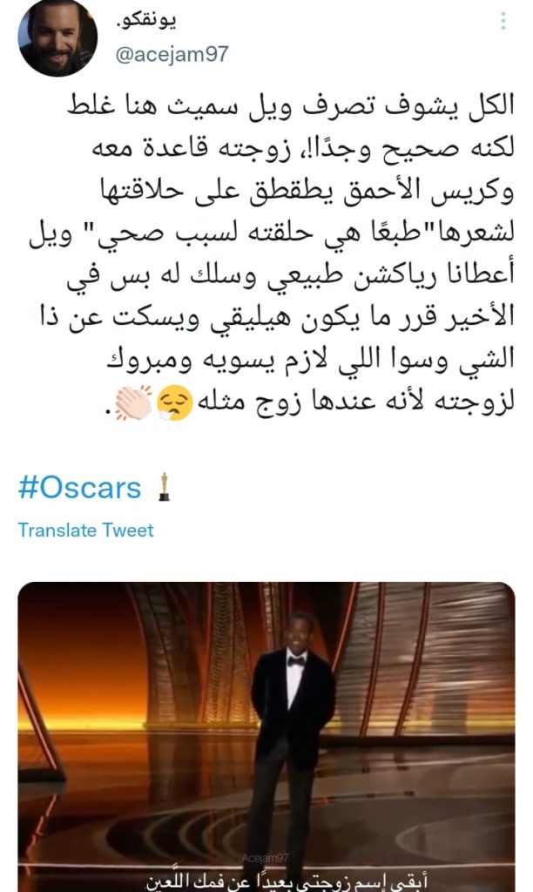Open the three-dot more options menu
533x892 pixels.
[x=503, y=21]
